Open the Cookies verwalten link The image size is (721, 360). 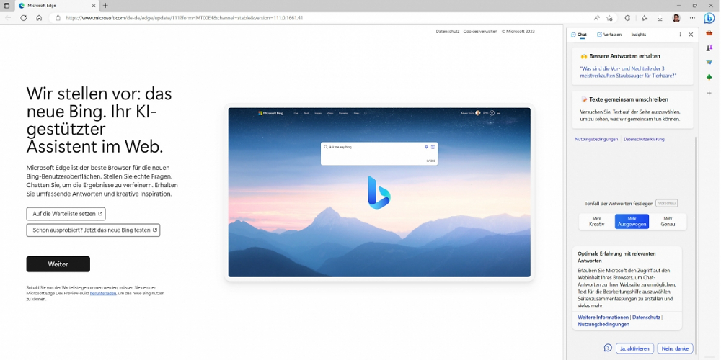pyautogui.click(x=480, y=32)
